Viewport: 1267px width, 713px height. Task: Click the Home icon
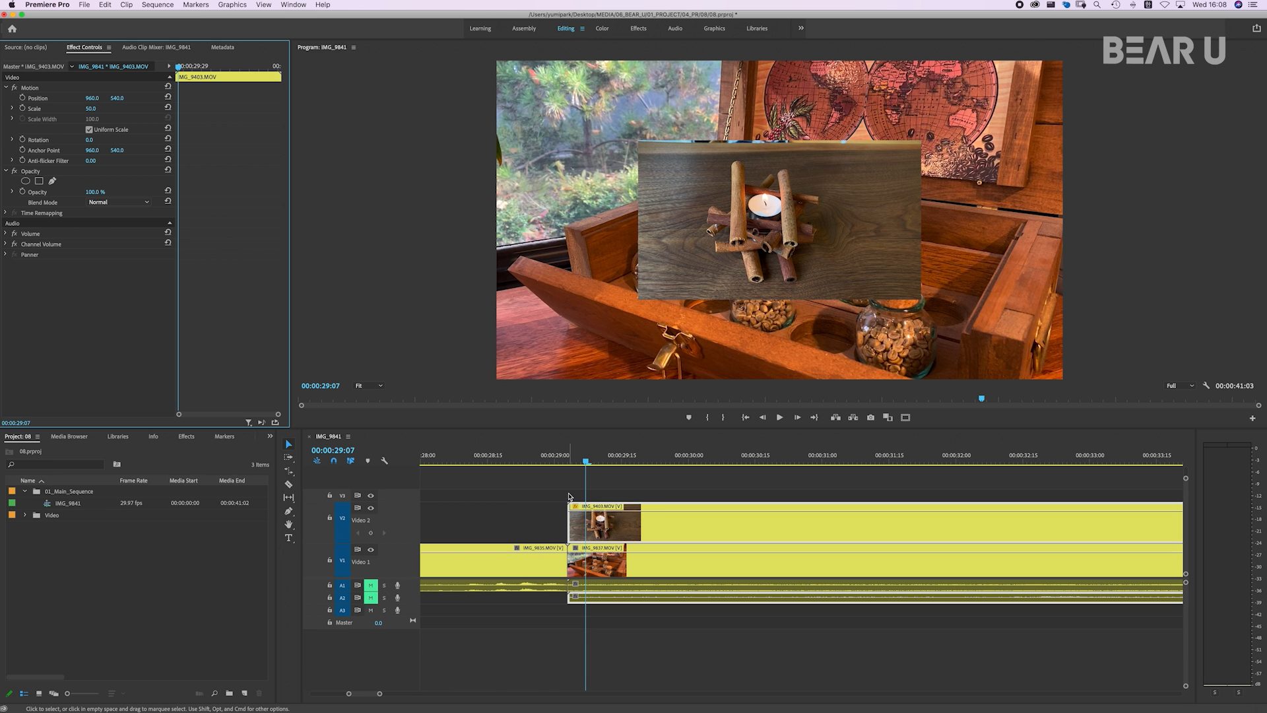click(x=12, y=28)
